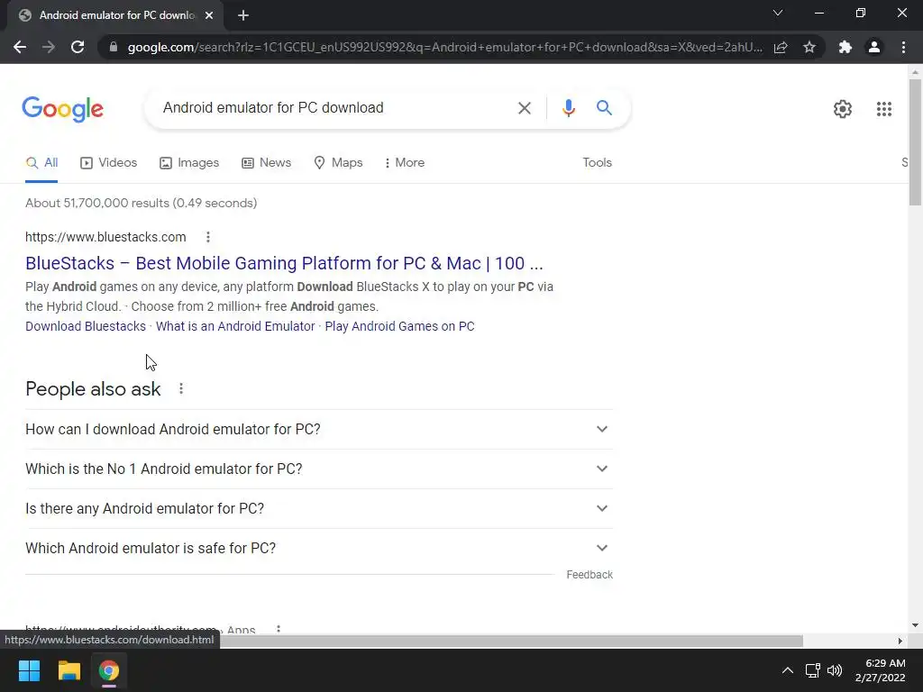Open the tab search chevron
923x692 pixels.
[x=778, y=13]
